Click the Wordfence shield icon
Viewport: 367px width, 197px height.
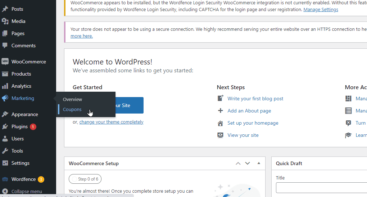pyautogui.click(x=5, y=179)
